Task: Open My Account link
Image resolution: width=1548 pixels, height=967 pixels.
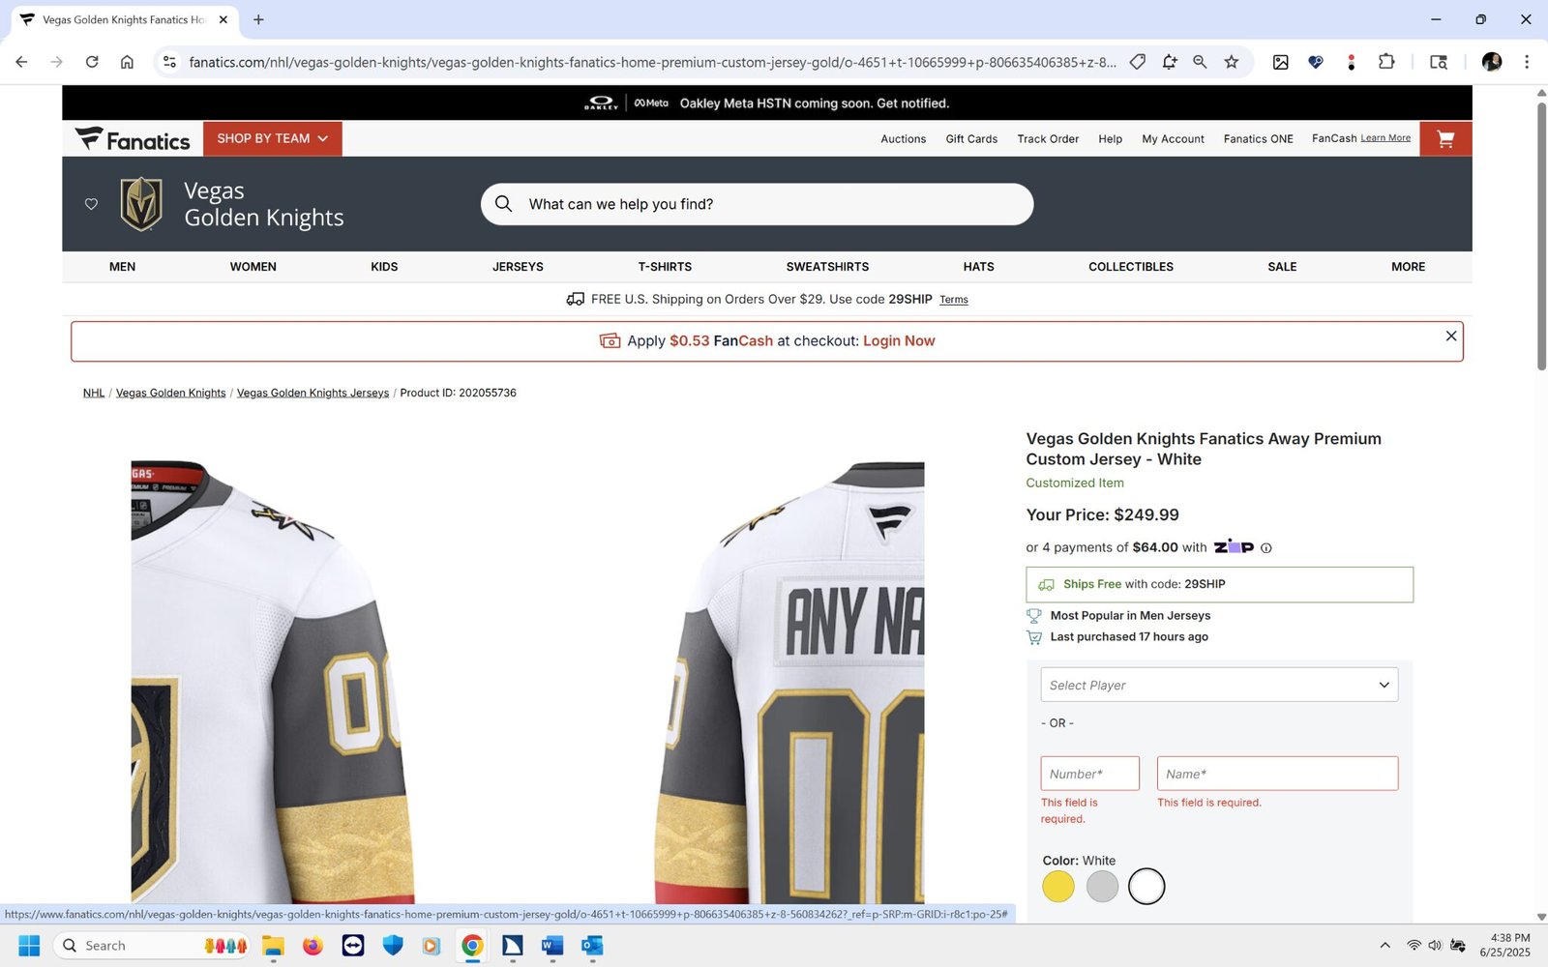Action: [1173, 139]
